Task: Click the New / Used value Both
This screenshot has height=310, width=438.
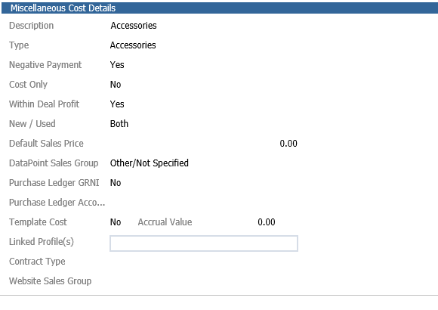Action: pyautogui.click(x=119, y=124)
